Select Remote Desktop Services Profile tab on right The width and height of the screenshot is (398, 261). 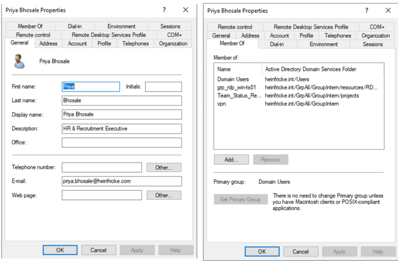311,27
